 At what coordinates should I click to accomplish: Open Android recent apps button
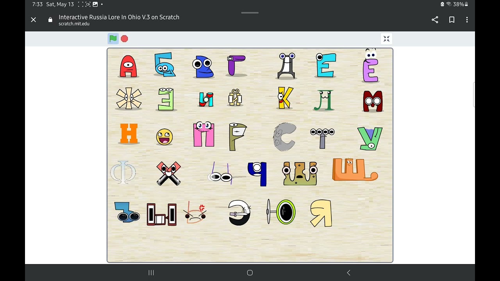click(x=151, y=273)
